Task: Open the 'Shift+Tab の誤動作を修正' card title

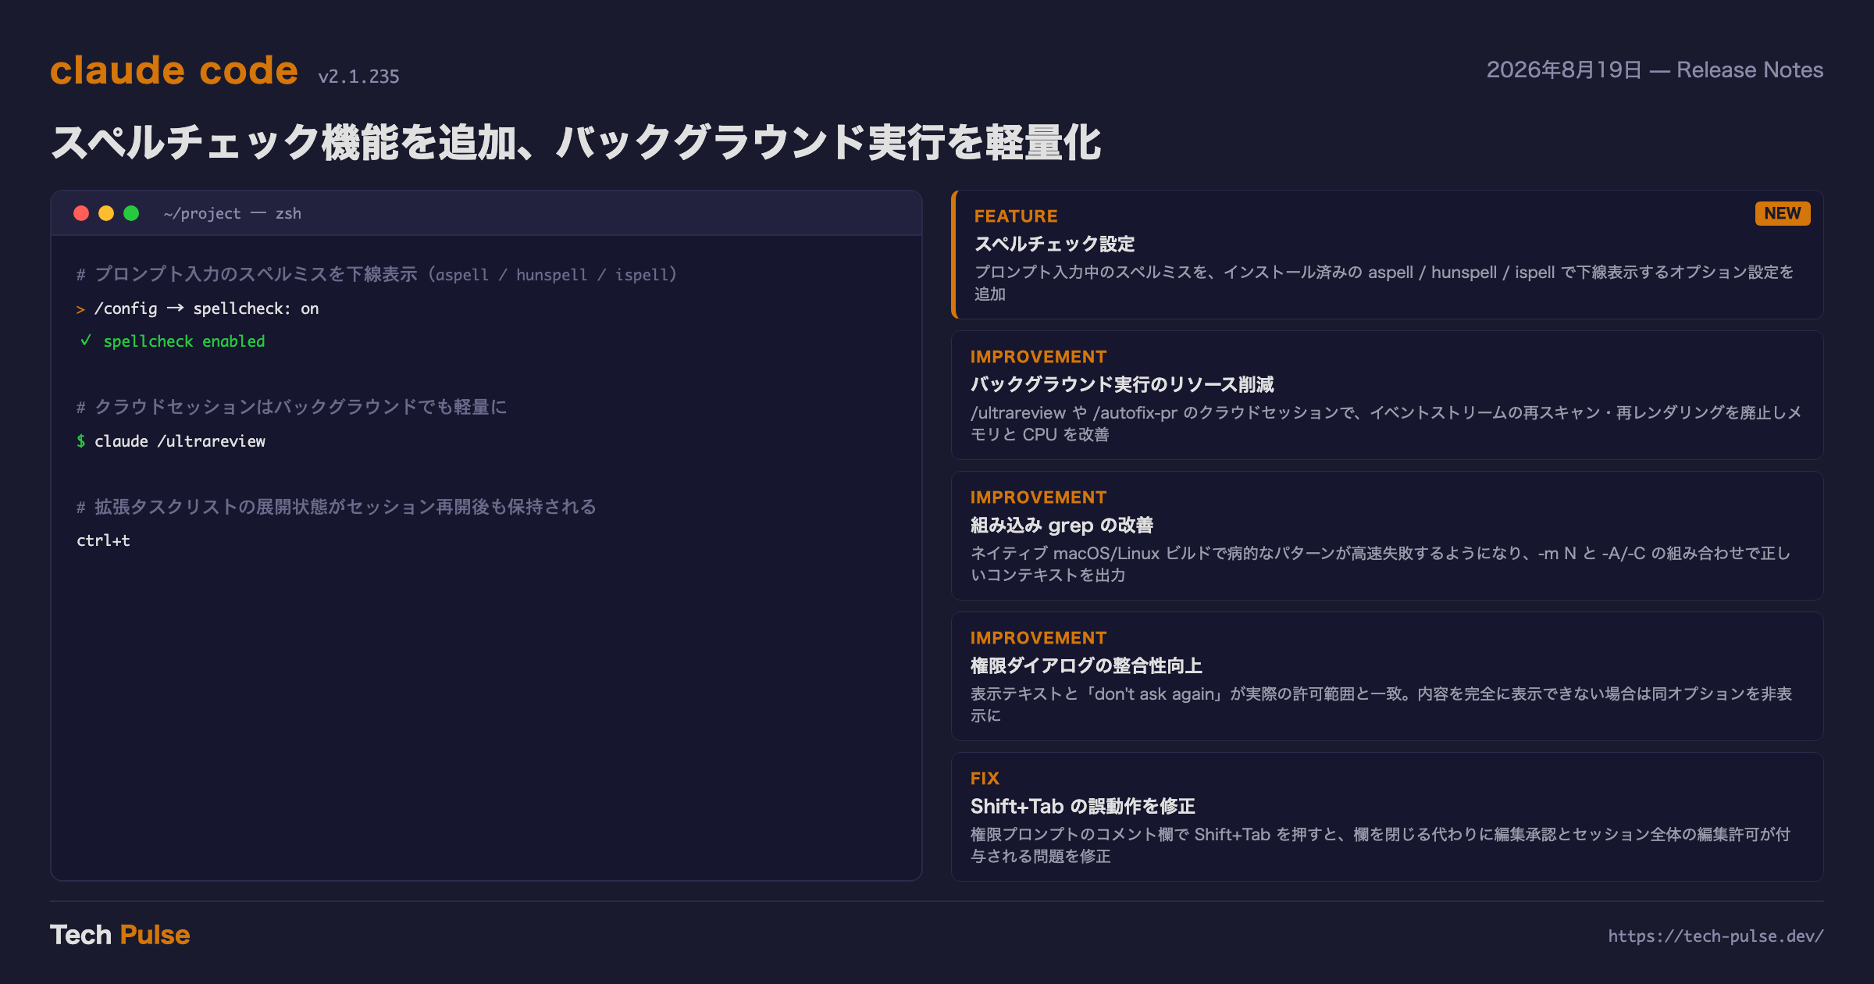Action: (x=1083, y=807)
